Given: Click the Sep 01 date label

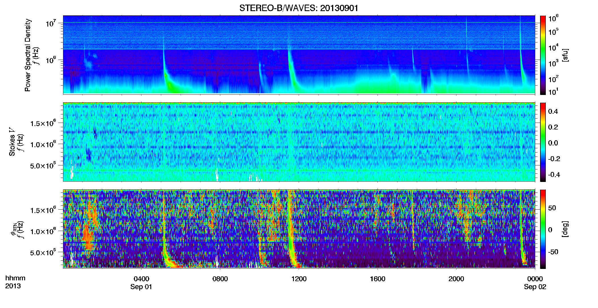Looking at the screenshot, I should (x=141, y=287).
